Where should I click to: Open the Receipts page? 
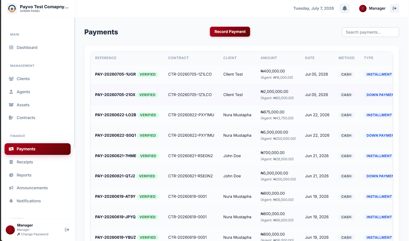click(38, 162)
